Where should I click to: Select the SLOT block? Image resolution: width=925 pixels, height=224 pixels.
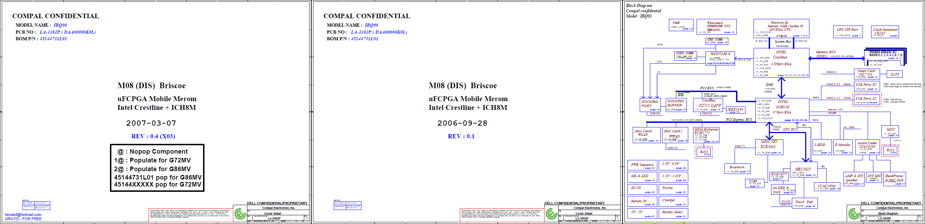pyautogui.click(x=895, y=74)
